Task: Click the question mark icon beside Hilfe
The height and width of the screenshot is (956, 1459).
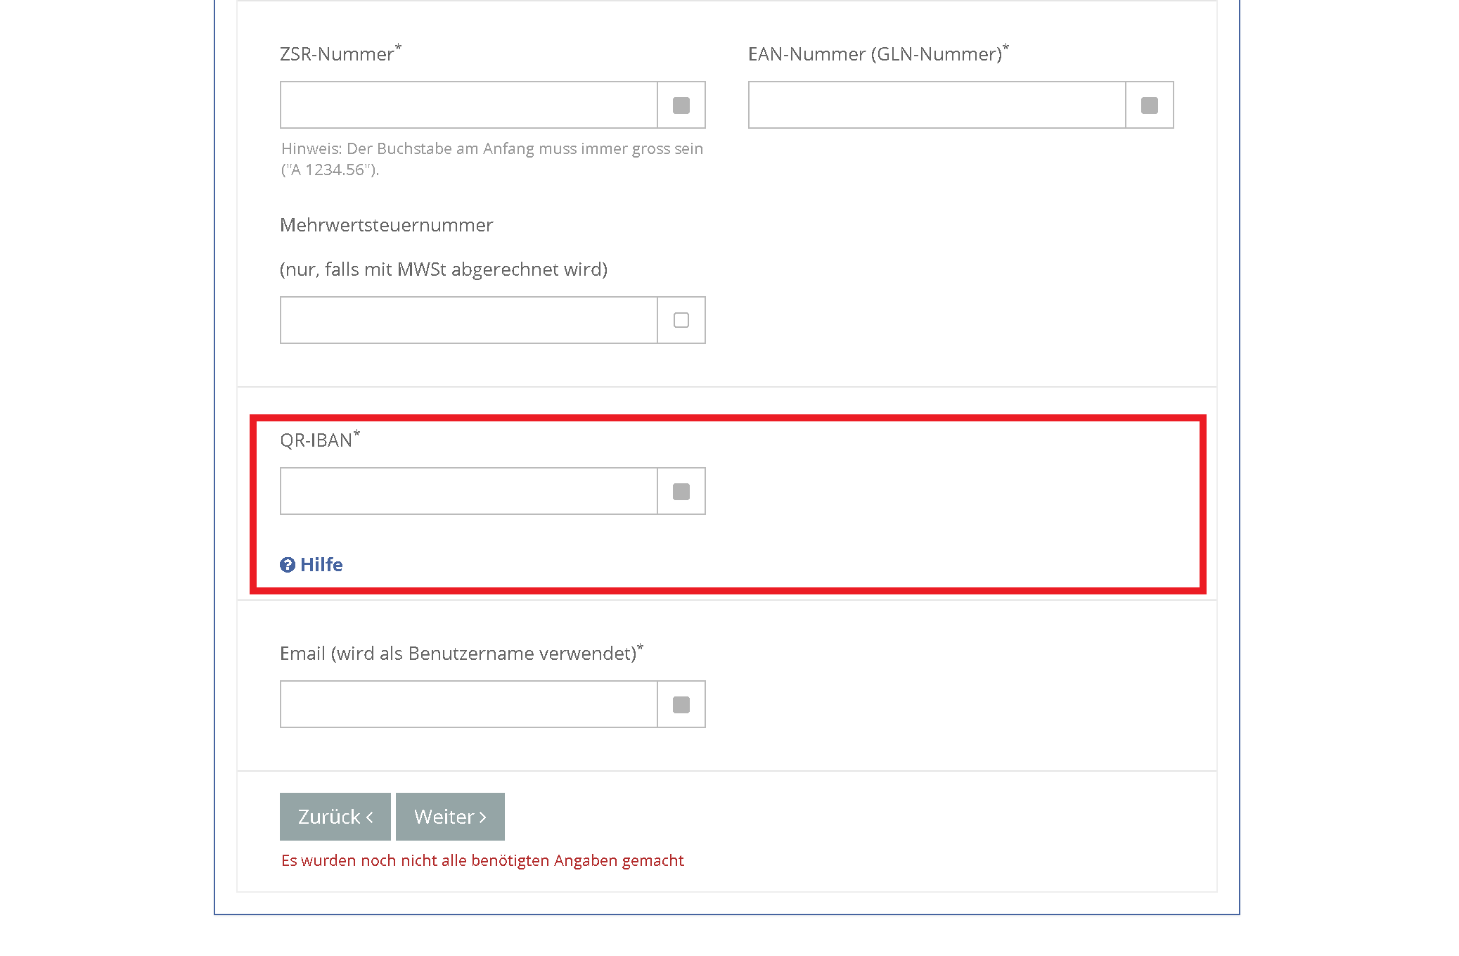Action: point(288,565)
